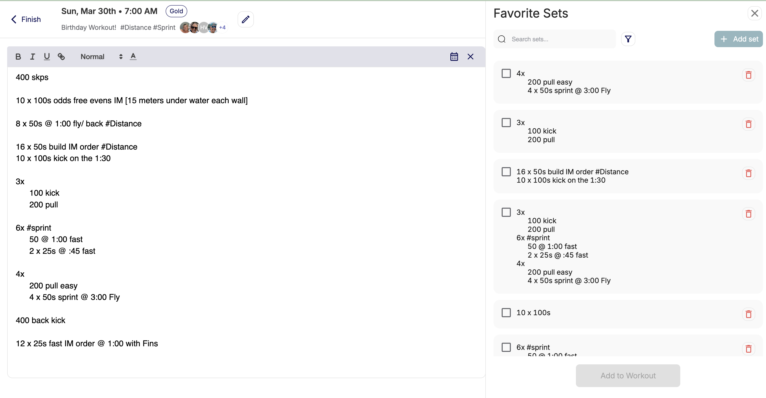Click the Search sets input field

tap(559, 39)
